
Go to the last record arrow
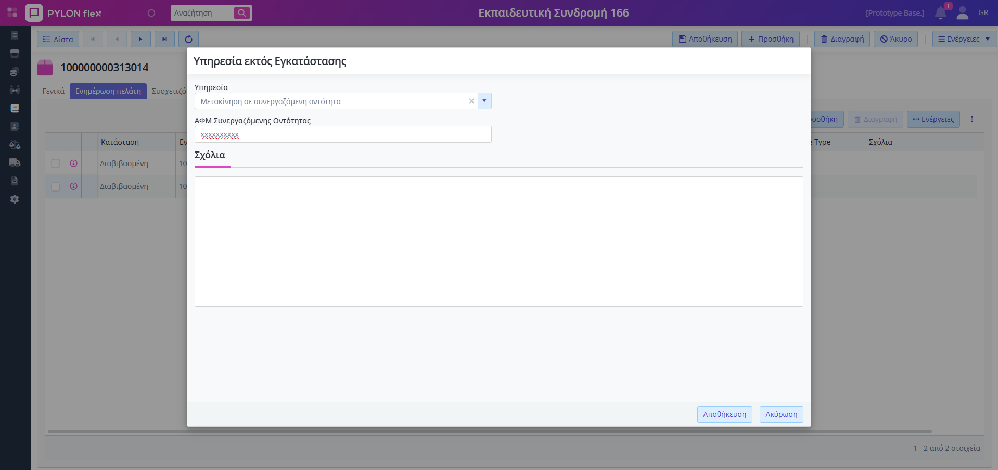164,39
